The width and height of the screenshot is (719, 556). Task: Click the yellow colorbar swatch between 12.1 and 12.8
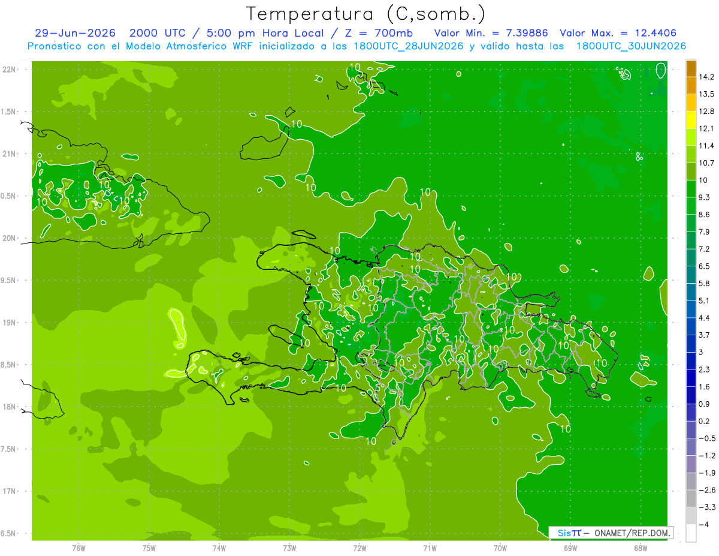pos(691,120)
